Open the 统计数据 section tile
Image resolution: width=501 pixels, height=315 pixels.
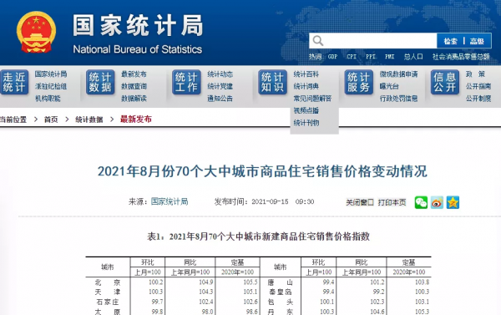[x=100, y=82]
